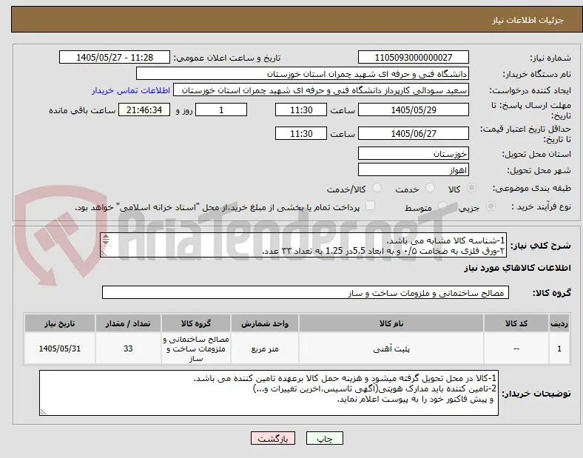Click the scroll arrows in شرح کلی نیاز box
Image resolution: width=583 pixels, height=458 pixels.
point(106,240)
